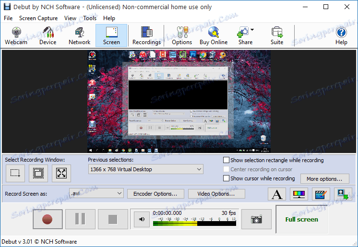Click the Debut v 3.01 status bar text
The width and height of the screenshot is (358, 247).
[x=39, y=242]
